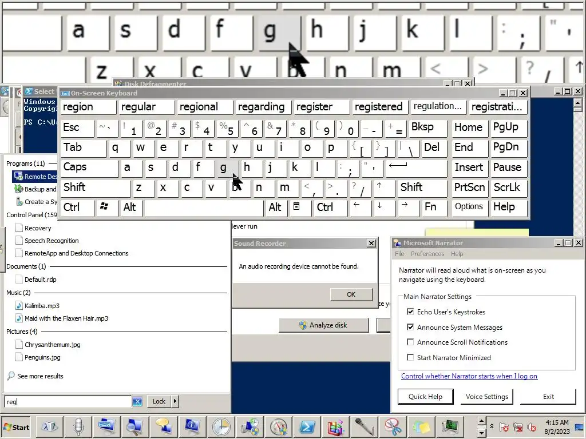Screen dimensions: 586x439
Task: Open Preferences menu in Microsoft Narrator
Action: pyautogui.click(x=427, y=254)
